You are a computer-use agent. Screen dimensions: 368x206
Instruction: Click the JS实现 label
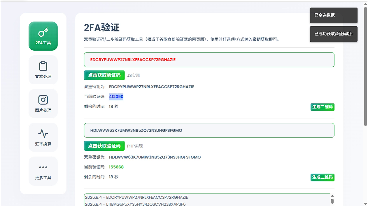pos(133,75)
